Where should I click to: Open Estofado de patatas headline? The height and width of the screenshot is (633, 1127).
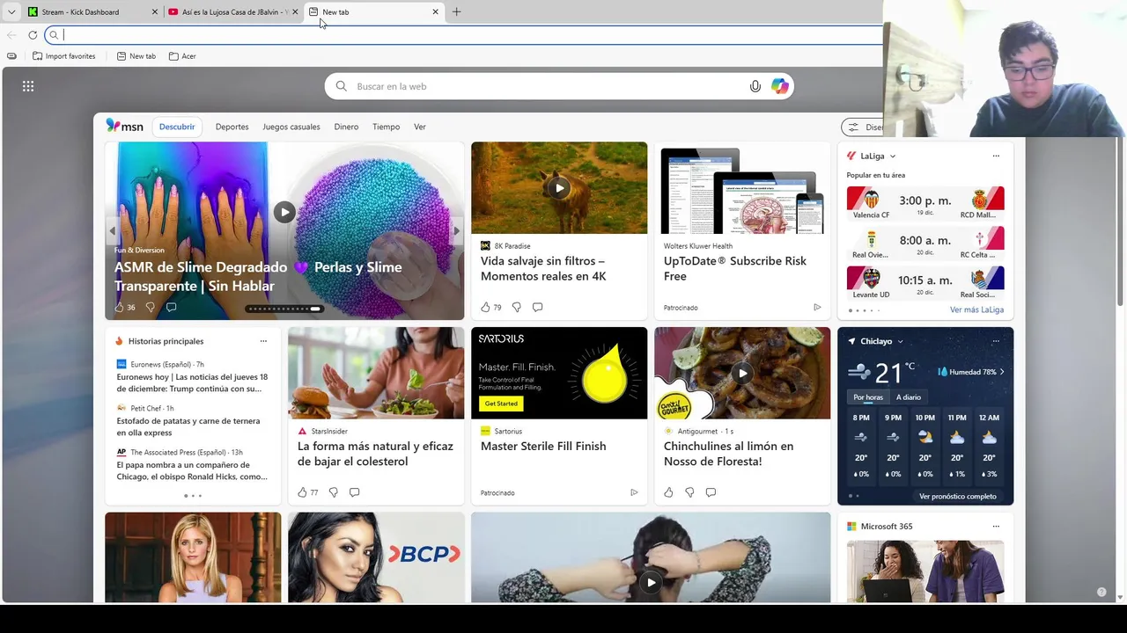pos(188,426)
